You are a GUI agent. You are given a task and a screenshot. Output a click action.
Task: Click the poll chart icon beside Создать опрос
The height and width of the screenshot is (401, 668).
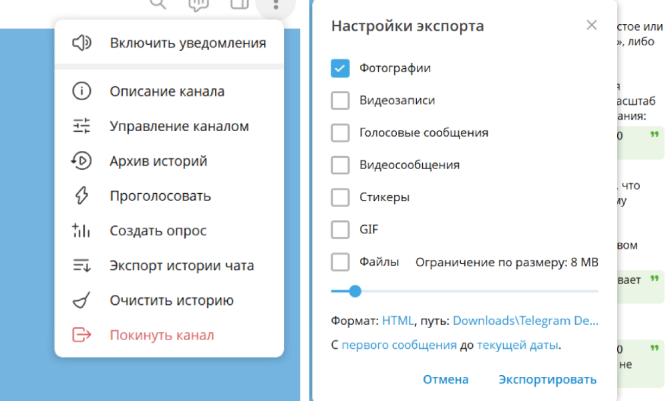click(81, 231)
